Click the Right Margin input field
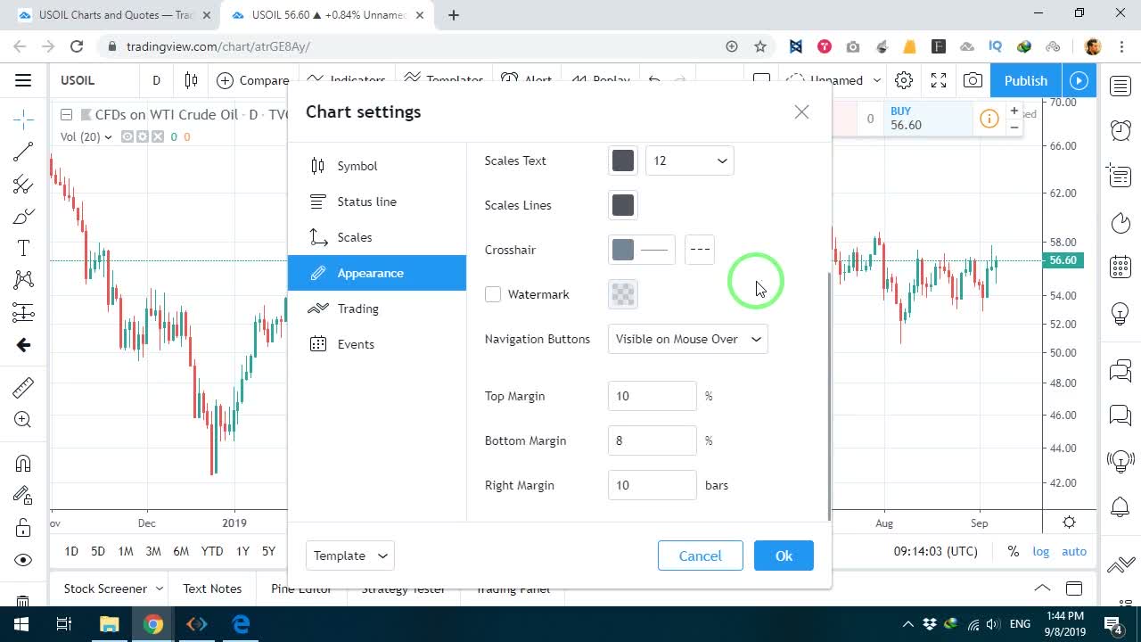The image size is (1141, 642). coord(653,485)
